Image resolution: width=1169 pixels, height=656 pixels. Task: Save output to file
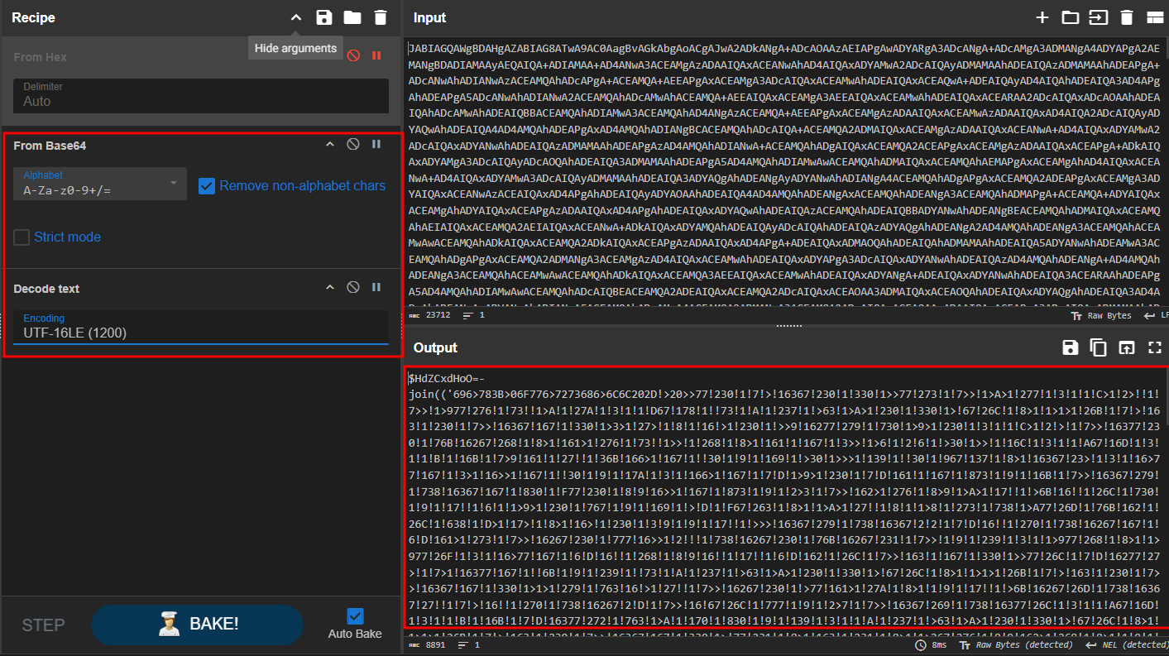pos(1070,347)
